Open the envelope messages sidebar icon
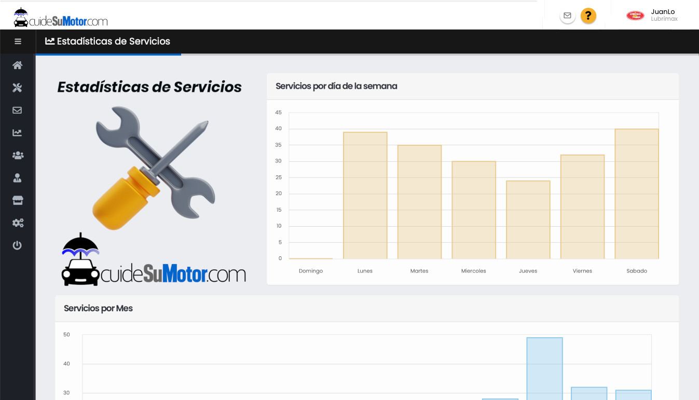 (x=18, y=110)
